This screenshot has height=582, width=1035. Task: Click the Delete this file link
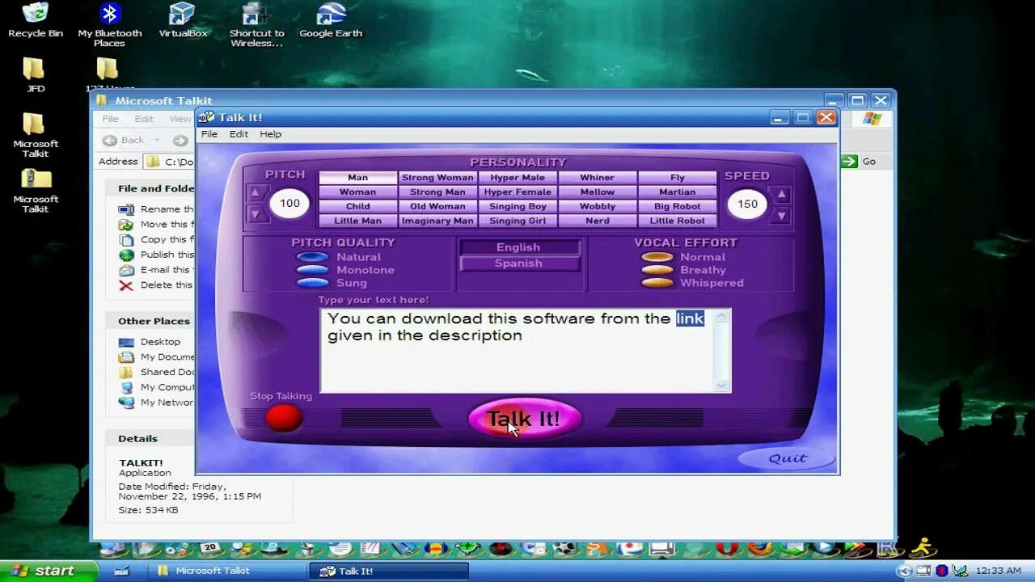coord(156,285)
